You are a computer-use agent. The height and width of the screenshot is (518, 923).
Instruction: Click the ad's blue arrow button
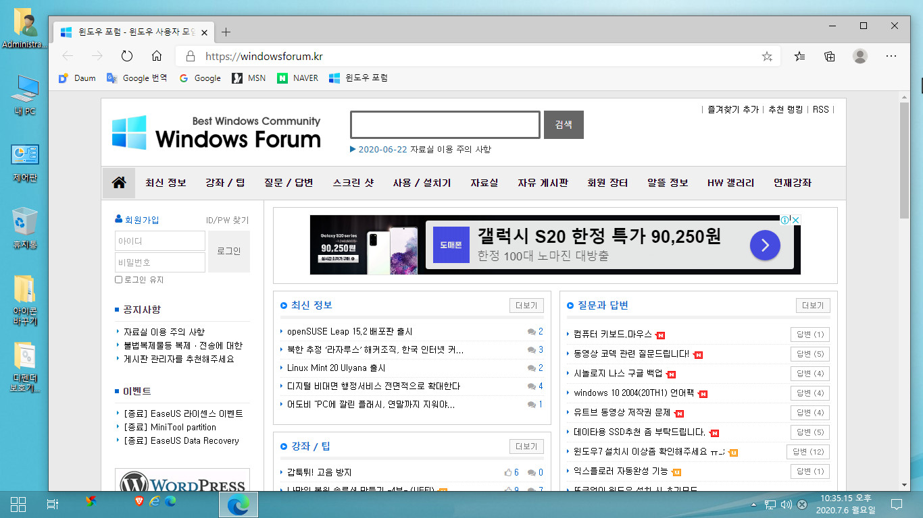pyautogui.click(x=765, y=245)
